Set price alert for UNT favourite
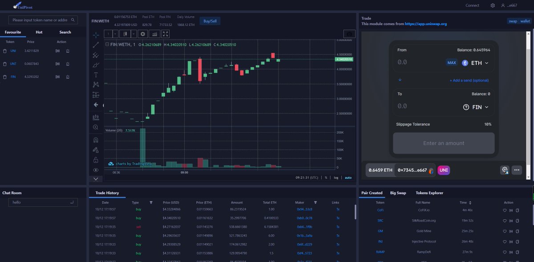Image resolution: width=534 pixels, height=262 pixels. point(67,64)
